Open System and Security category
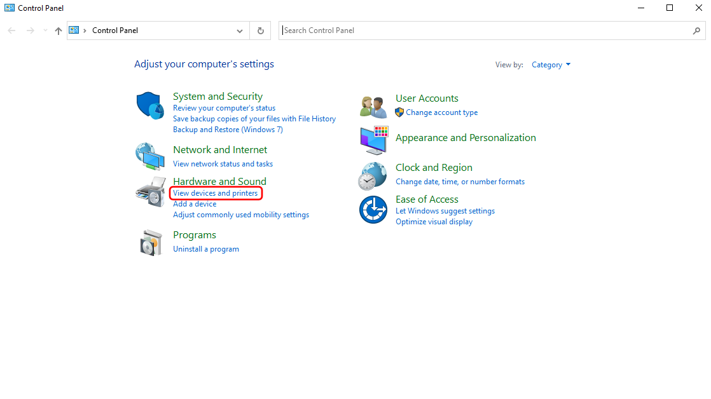The width and height of the screenshot is (711, 399). (x=217, y=97)
